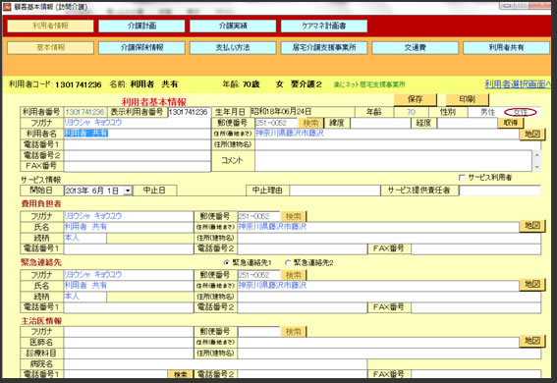Click the 費用負担者 氏名 field
Screen dimensions: 557x383
pos(129,227)
